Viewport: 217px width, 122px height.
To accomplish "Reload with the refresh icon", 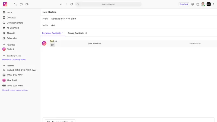I will pos(72,4).
